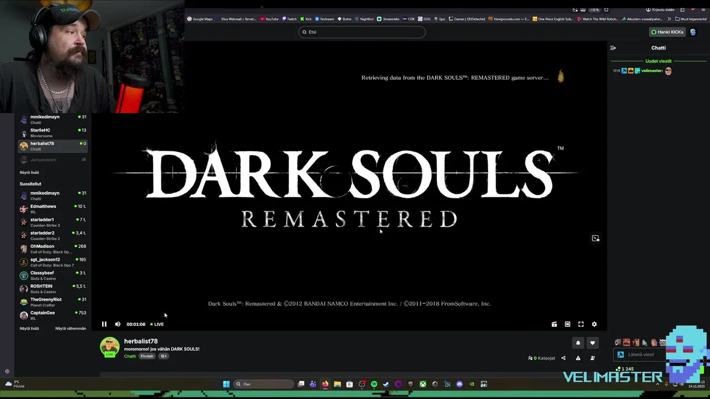The image size is (710, 399).
Task: Expand recommended list with lower Näytä lisää
Action: coord(29,329)
